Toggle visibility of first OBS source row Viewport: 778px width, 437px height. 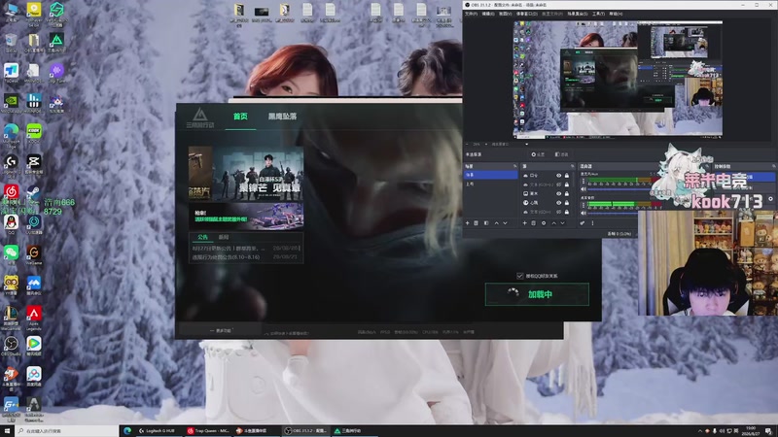click(558, 176)
